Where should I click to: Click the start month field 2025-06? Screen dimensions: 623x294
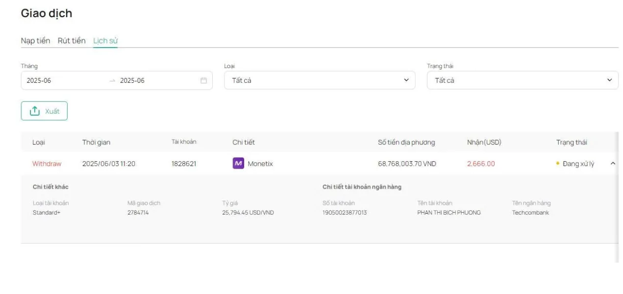(x=39, y=80)
